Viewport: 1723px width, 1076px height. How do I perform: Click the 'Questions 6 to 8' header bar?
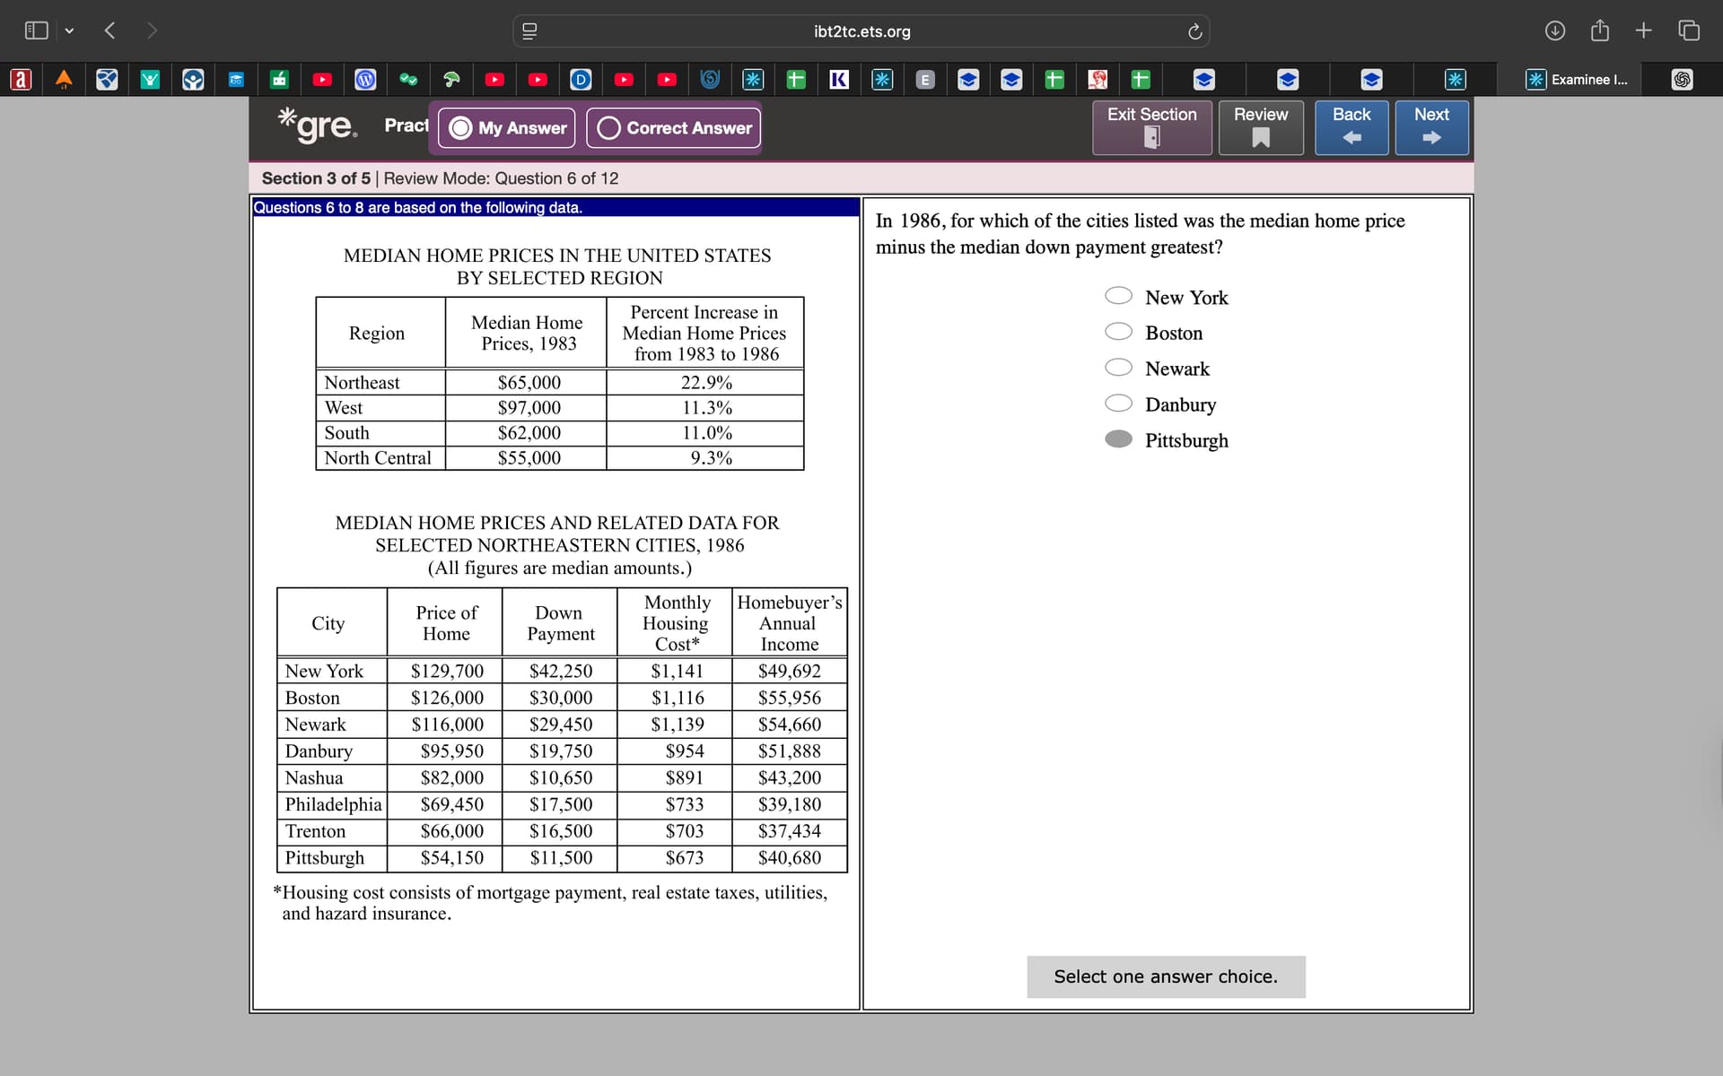pos(555,208)
